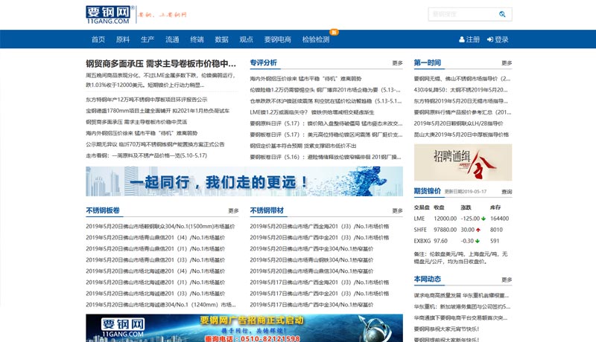This screenshot has width=596, height=342.
Task: Select 要钢电商 in the navigation bar
Action: [278, 40]
